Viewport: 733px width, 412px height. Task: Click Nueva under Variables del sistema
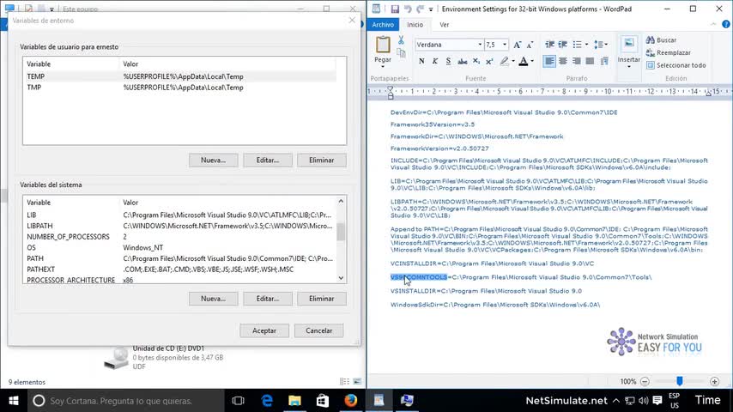point(213,299)
